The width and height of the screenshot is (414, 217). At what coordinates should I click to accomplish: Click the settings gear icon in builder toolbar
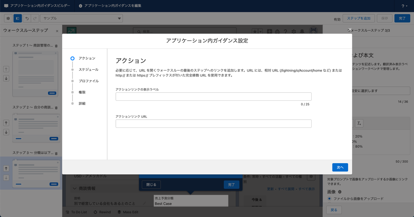[x=8, y=18]
